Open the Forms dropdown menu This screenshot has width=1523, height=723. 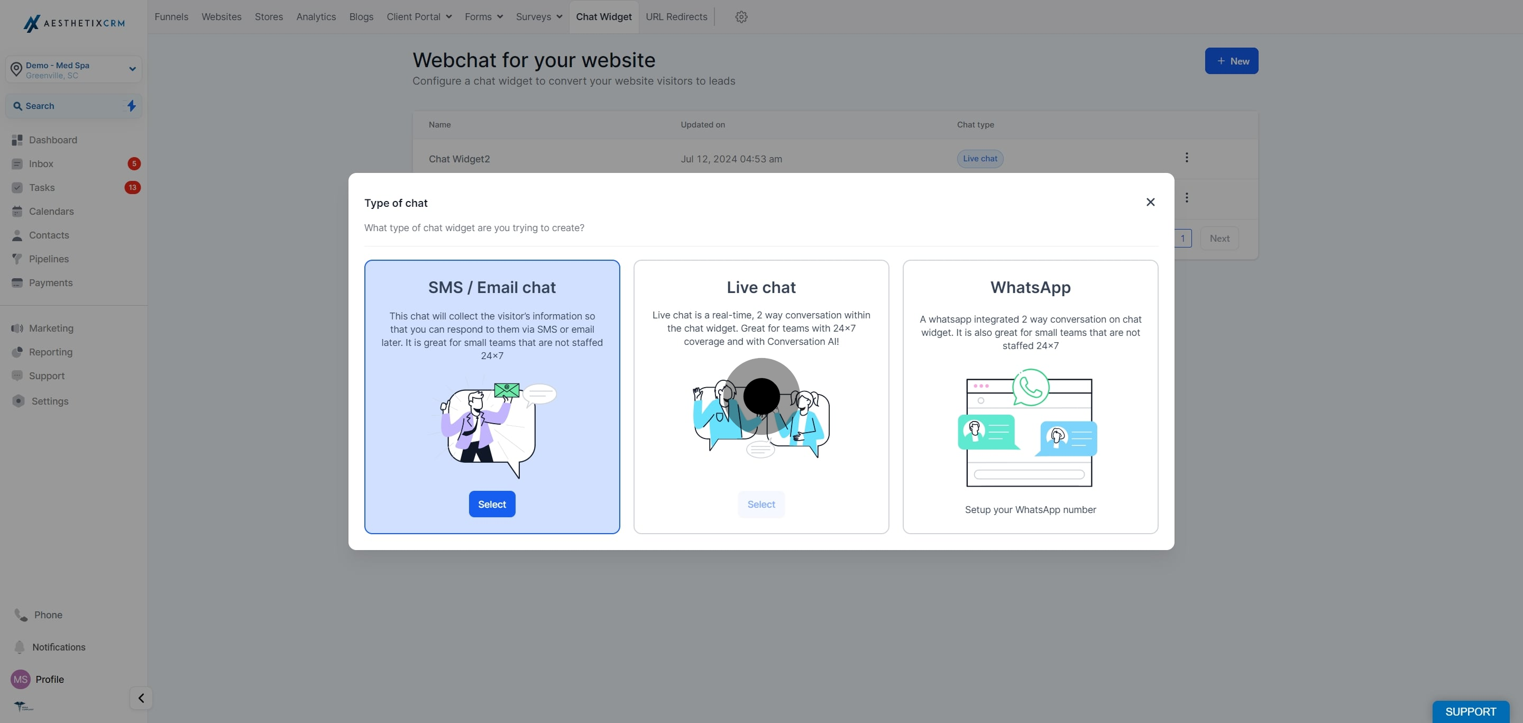(483, 17)
